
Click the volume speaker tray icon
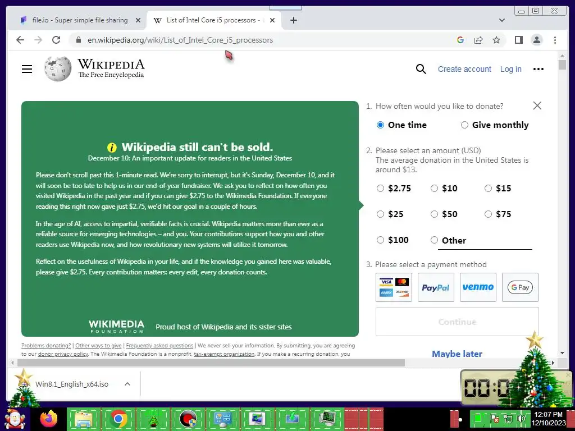tap(521, 418)
